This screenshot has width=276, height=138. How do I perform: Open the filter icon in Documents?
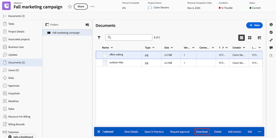coord(99,37)
